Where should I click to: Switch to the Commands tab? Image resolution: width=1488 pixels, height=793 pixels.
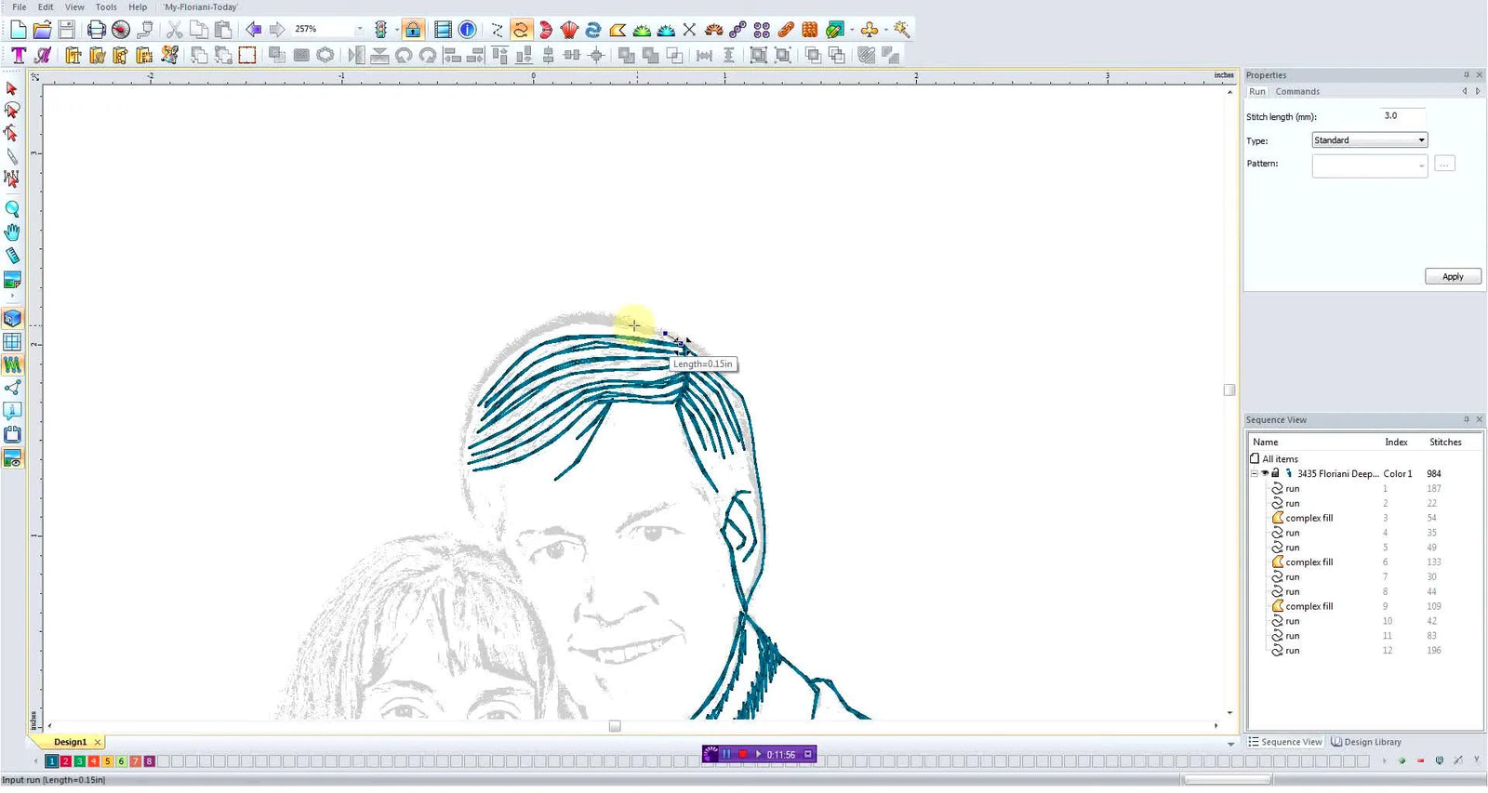(x=1297, y=91)
